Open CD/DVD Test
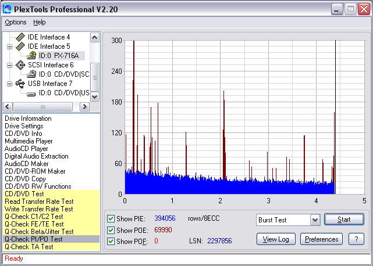This screenshot has height=266, width=373. (51, 194)
